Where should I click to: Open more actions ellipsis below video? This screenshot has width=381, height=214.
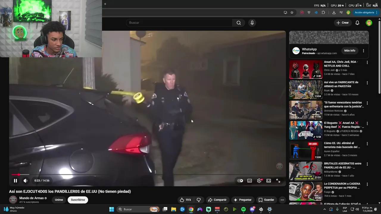click(282, 200)
